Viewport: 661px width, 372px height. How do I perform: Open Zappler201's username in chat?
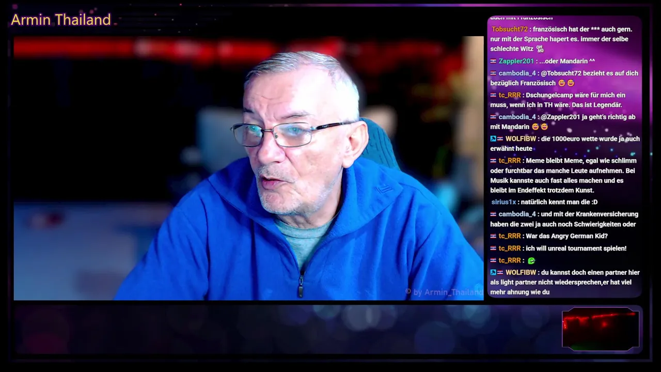pos(516,61)
